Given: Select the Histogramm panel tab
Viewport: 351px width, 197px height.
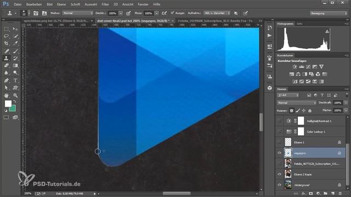Looking at the screenshot, I should [285, 24].
